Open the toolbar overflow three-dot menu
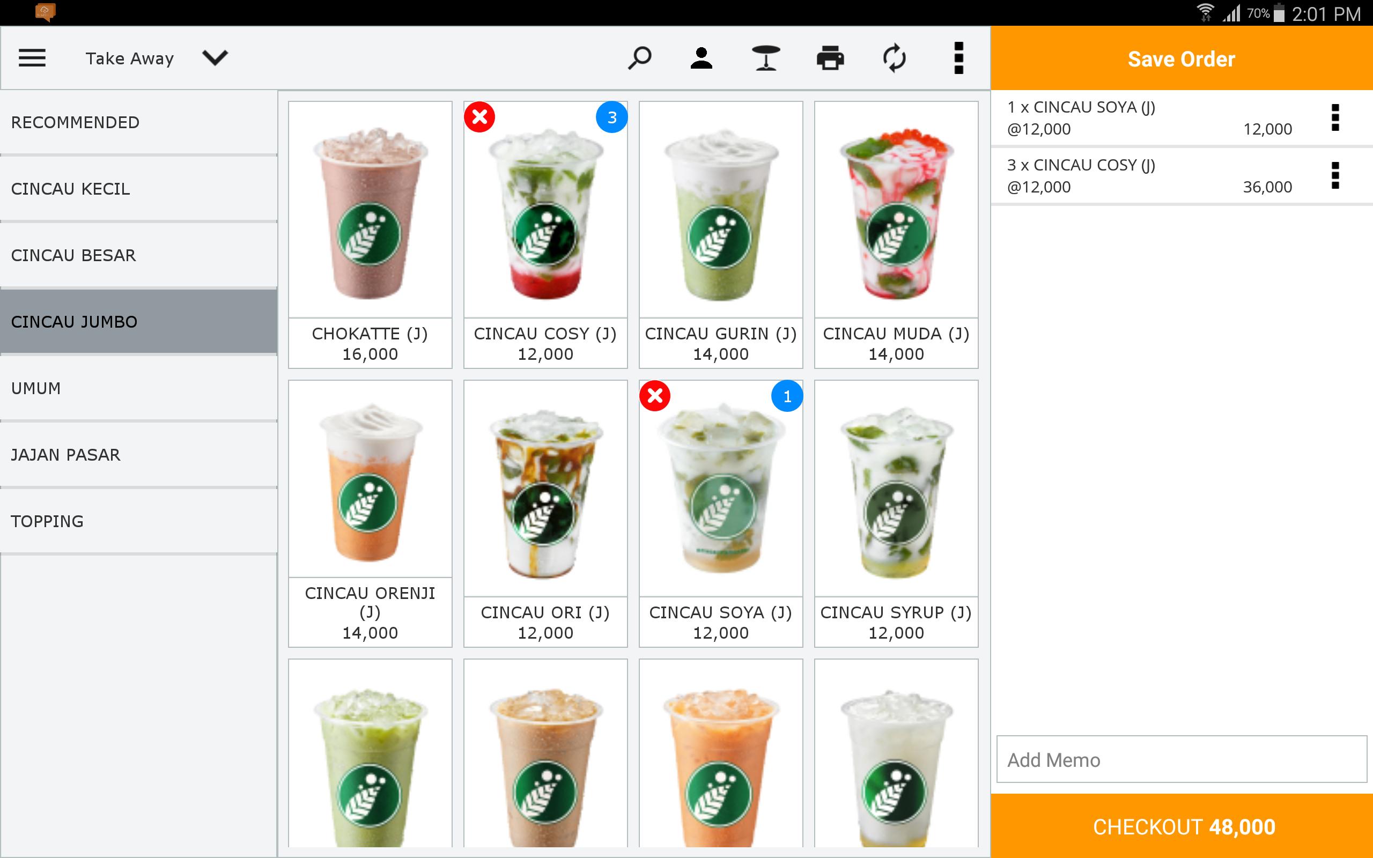The width and height of the screenshot is (1373, 858). (x=959, y=58)
